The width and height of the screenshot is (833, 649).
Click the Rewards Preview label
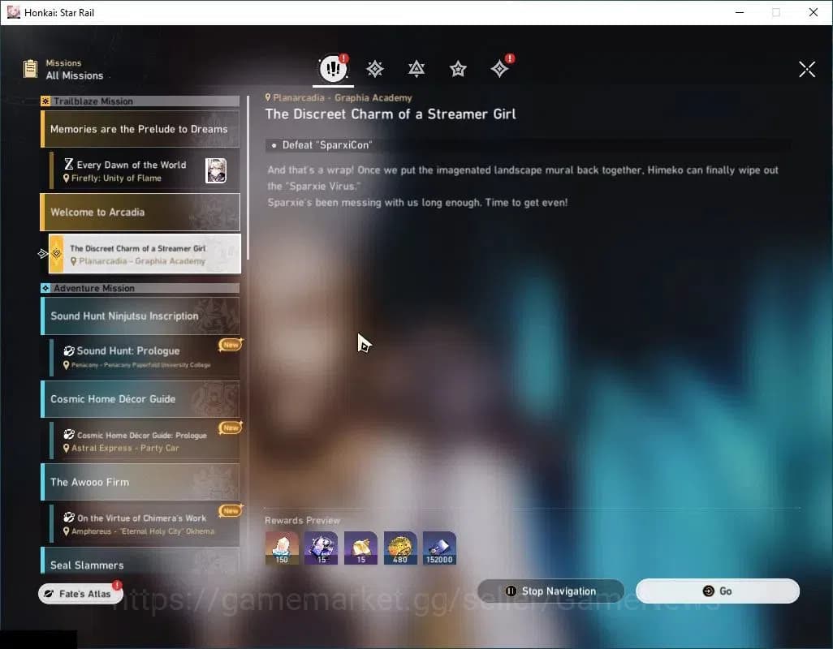[x=302, y=521]
